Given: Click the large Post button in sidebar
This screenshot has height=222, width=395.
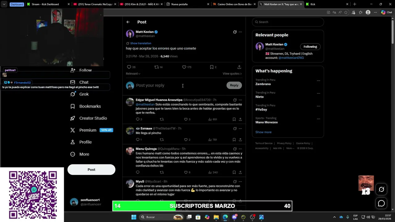Looking at the screenshot, I should coord(91,170).
